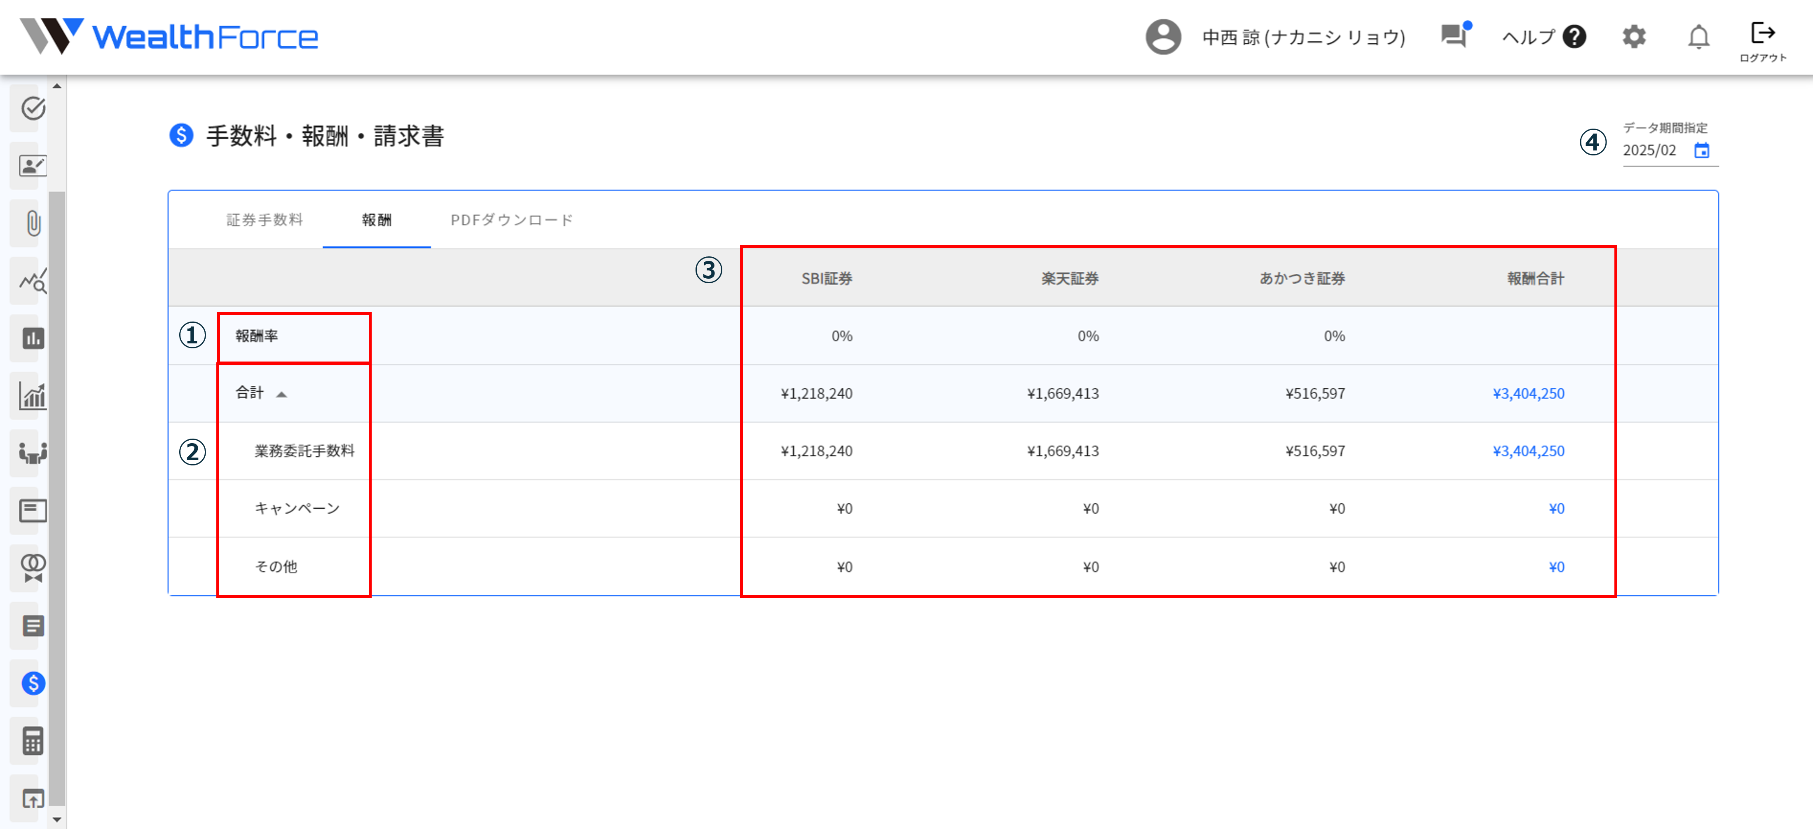Open the document list sidebar icon
This screenshot has height=829, width=1813.
click(33, 625)
